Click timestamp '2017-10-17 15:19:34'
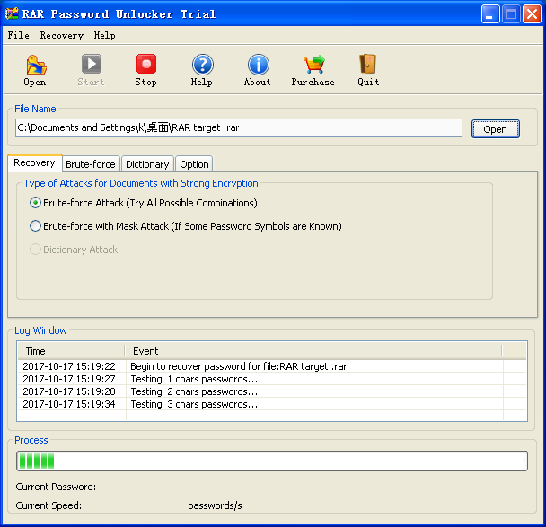 [x=69, y=404]
